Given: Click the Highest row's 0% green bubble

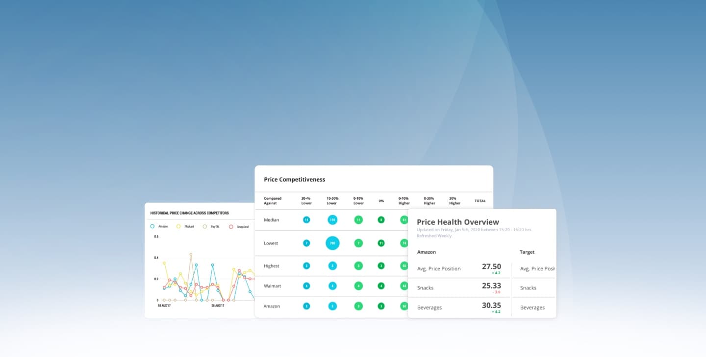Looking at the screenshot, I should coord(381,265).
